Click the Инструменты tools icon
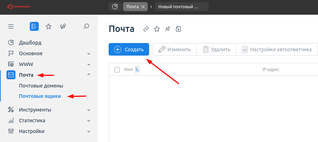 click(x=11, y=110)
